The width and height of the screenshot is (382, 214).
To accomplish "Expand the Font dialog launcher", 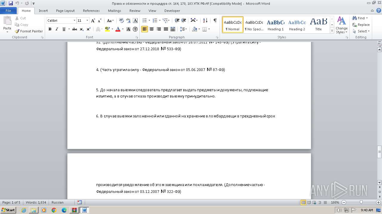I will [x=137, y=37].
